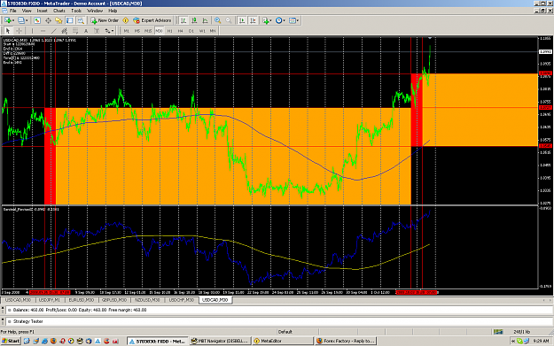554x346 pixels.
Task: Open the Help menu
Action: pyautogui.click(x=113, y=11)
